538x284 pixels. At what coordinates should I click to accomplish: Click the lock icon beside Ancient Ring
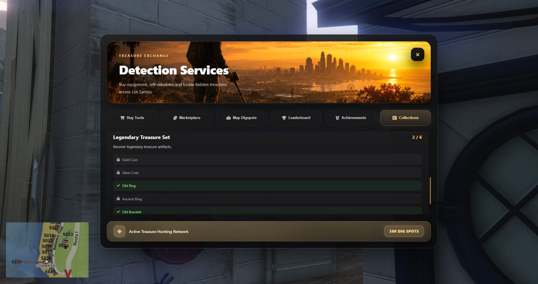point(118,199)
